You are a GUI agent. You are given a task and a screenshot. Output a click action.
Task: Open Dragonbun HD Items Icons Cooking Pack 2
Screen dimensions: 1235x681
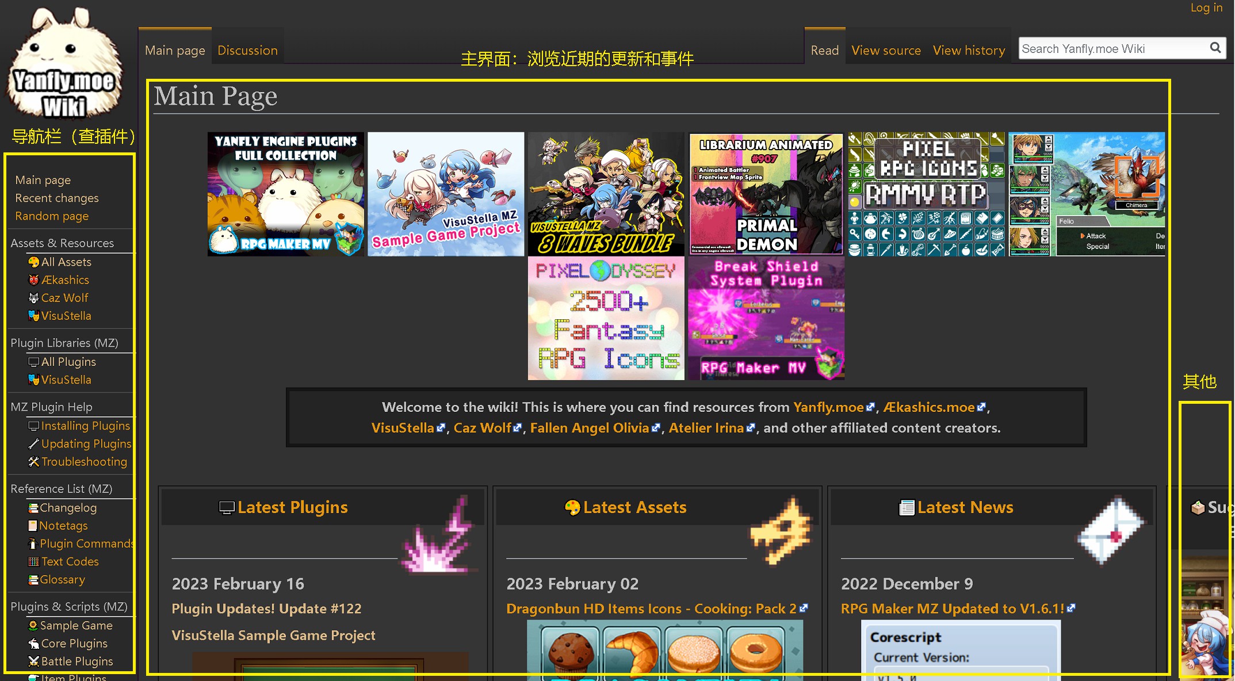[657, 609]
